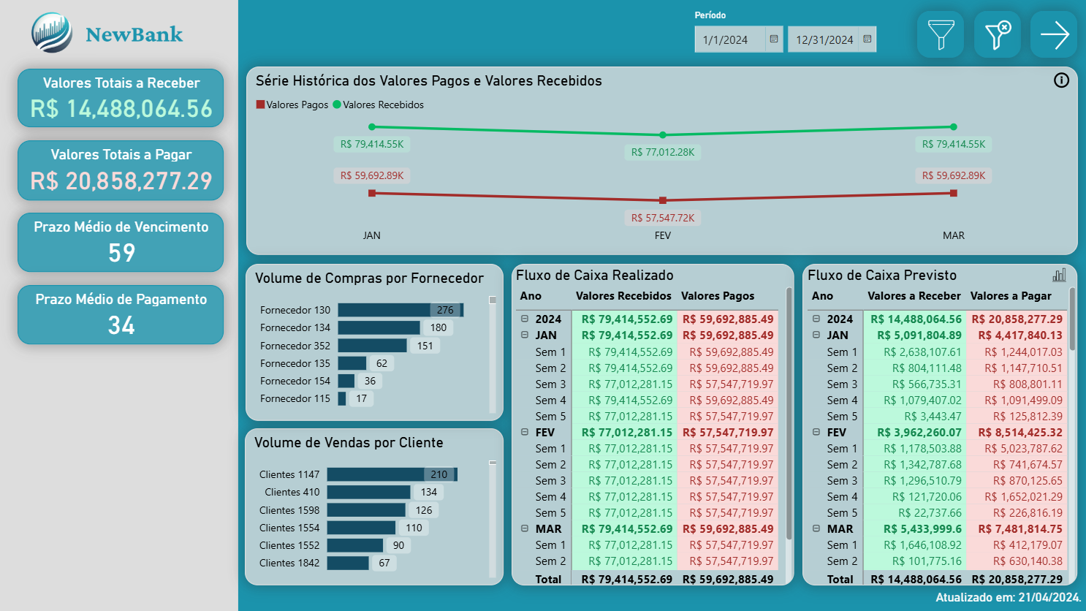Select the Valores Totais a Receber card

pyautogui.click(x=120, y=97)
